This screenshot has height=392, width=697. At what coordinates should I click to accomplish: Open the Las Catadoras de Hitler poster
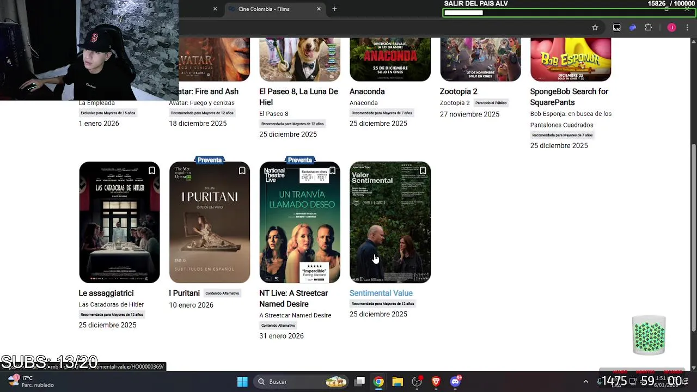coord(119,222)
